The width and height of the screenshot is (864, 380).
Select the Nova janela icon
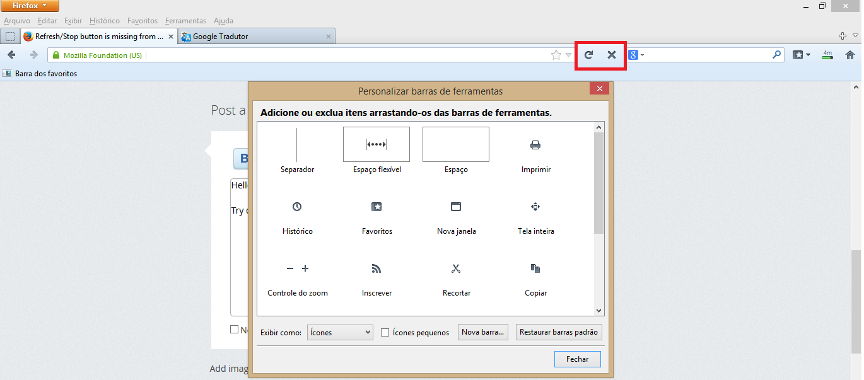(456, 207)
